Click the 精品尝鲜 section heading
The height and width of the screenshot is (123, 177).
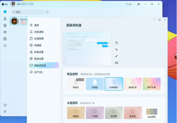[72, 74]
